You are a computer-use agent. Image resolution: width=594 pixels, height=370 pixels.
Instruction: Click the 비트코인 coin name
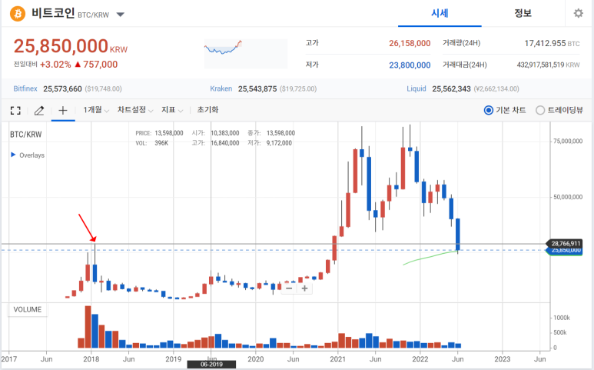click(53, 13)
